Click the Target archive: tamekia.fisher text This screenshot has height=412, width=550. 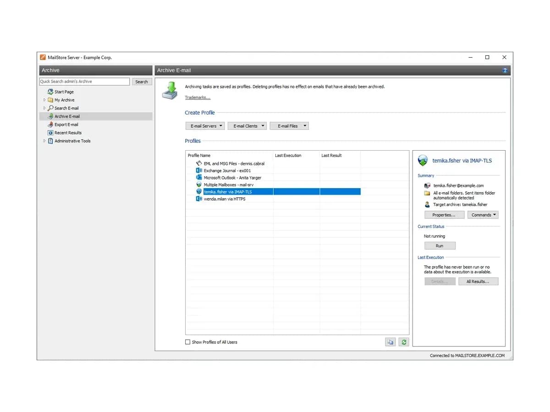point(460,205)
